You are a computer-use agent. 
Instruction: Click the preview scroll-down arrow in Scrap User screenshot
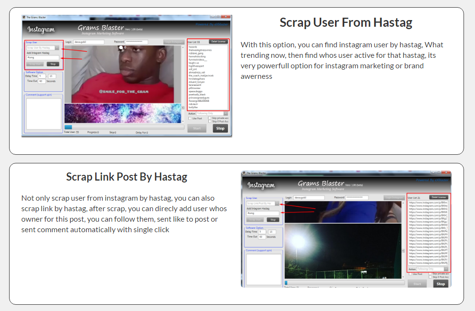point(183,121)
